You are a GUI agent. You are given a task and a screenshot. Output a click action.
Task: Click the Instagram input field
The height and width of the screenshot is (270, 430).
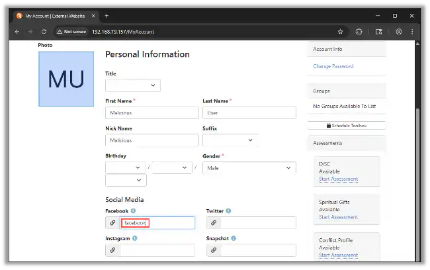point(157,250)
